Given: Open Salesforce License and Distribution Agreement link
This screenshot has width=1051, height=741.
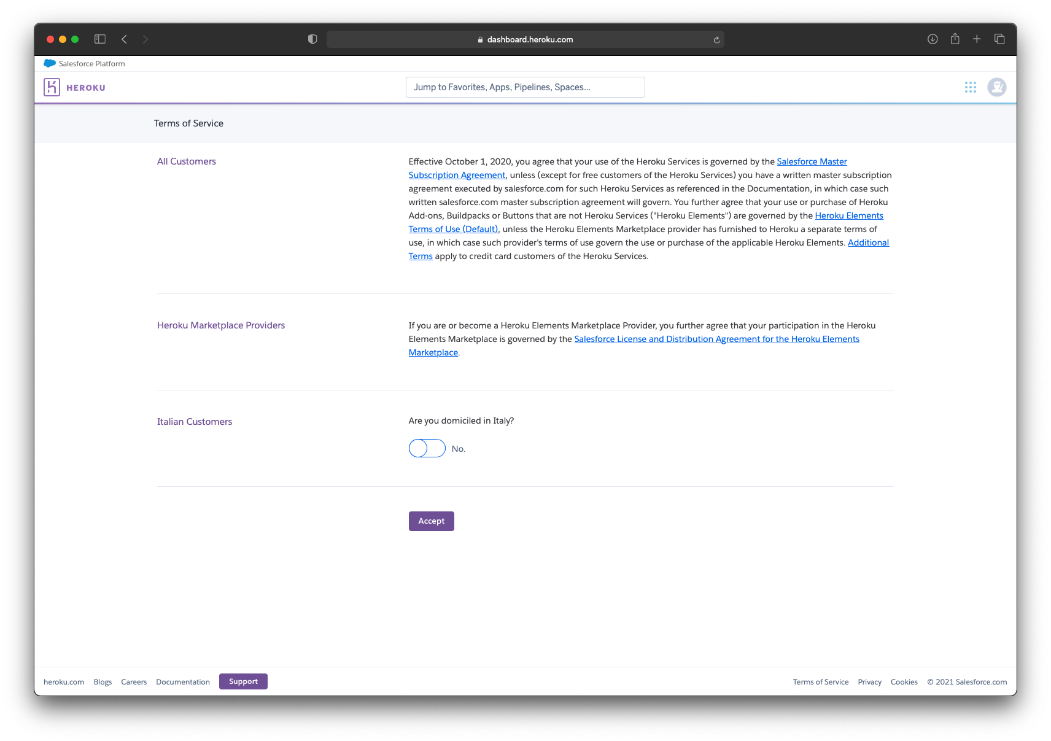Looking at the screenshot, I should pos(716,339).
